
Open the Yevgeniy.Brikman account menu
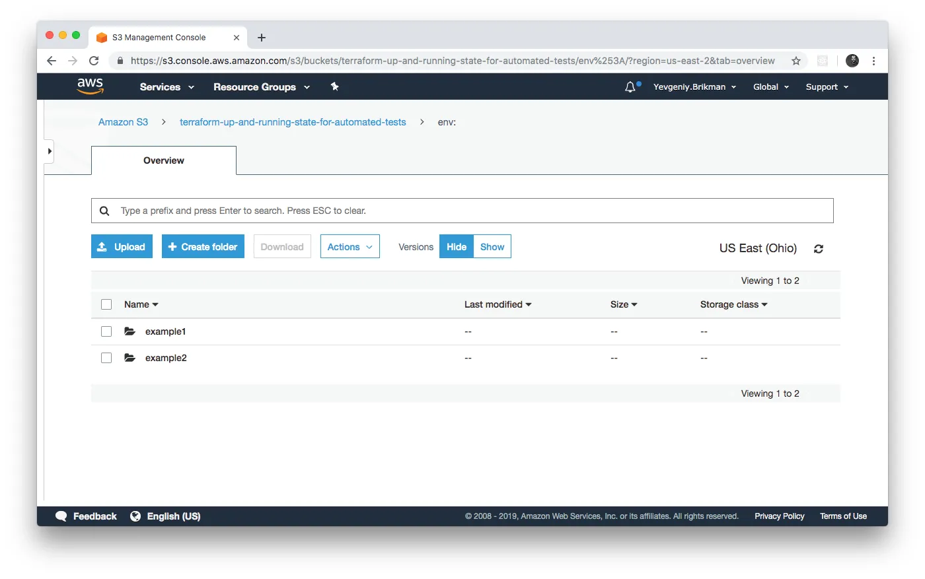tap(694, 86)
